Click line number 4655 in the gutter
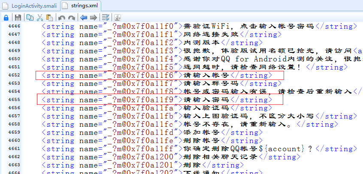The image size is (363, 174). tap(14, 100)
